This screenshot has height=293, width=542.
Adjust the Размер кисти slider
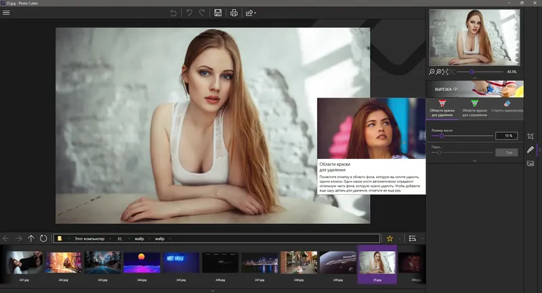(x=462, y=136)
